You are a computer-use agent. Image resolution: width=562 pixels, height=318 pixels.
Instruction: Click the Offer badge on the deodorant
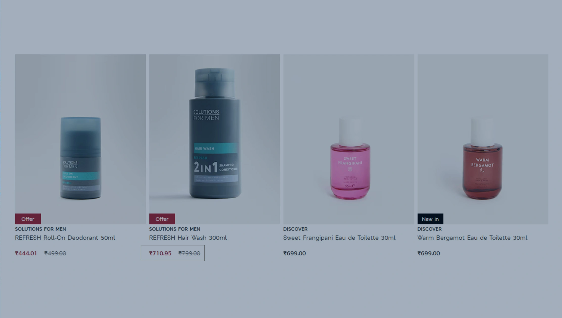coord(28,219)
